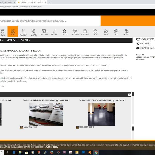
Task: Open the Events category icon
Action: [64, 32]
